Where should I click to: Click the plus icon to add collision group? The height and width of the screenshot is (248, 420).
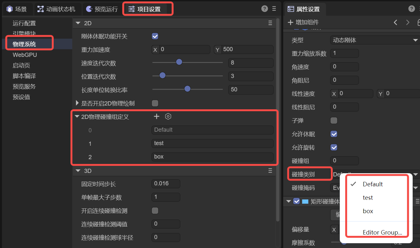[156, 117]
